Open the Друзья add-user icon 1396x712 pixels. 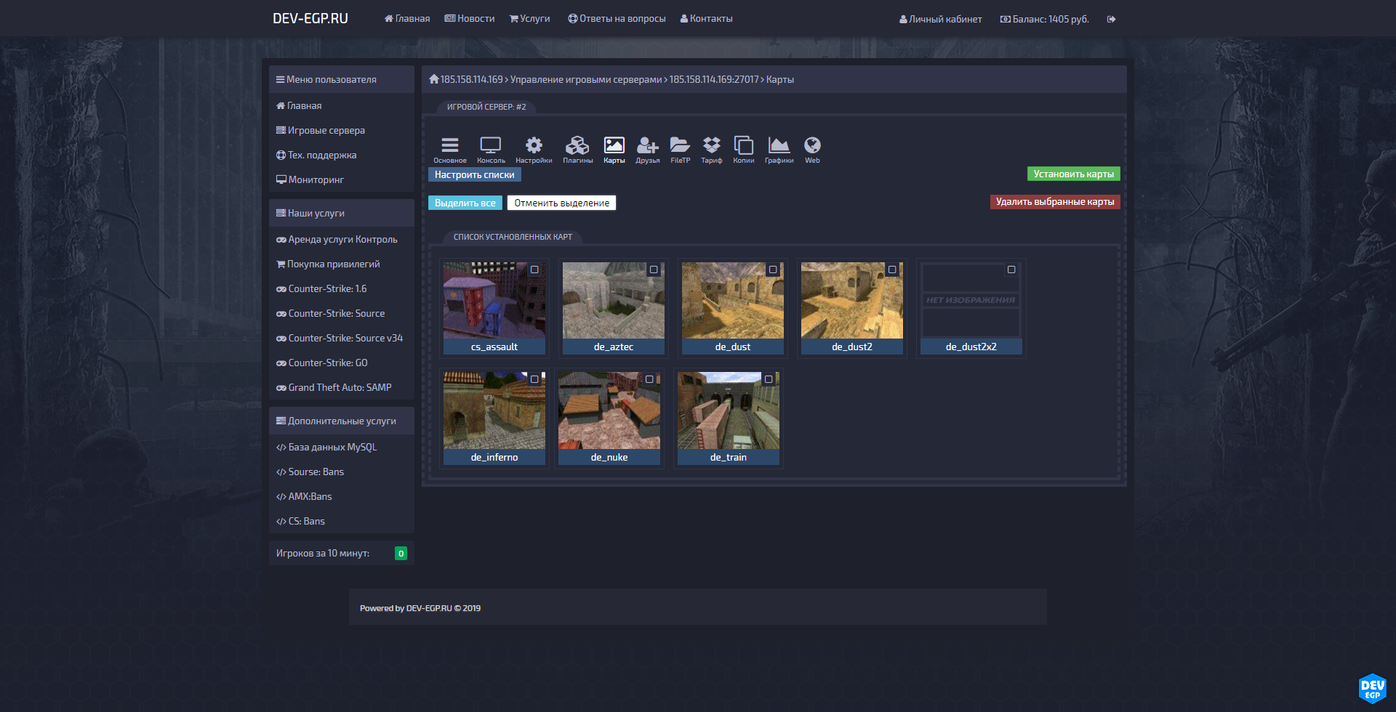coord(648,145)
